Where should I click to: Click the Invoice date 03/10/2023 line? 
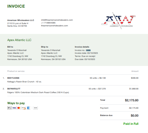point(86,53)
